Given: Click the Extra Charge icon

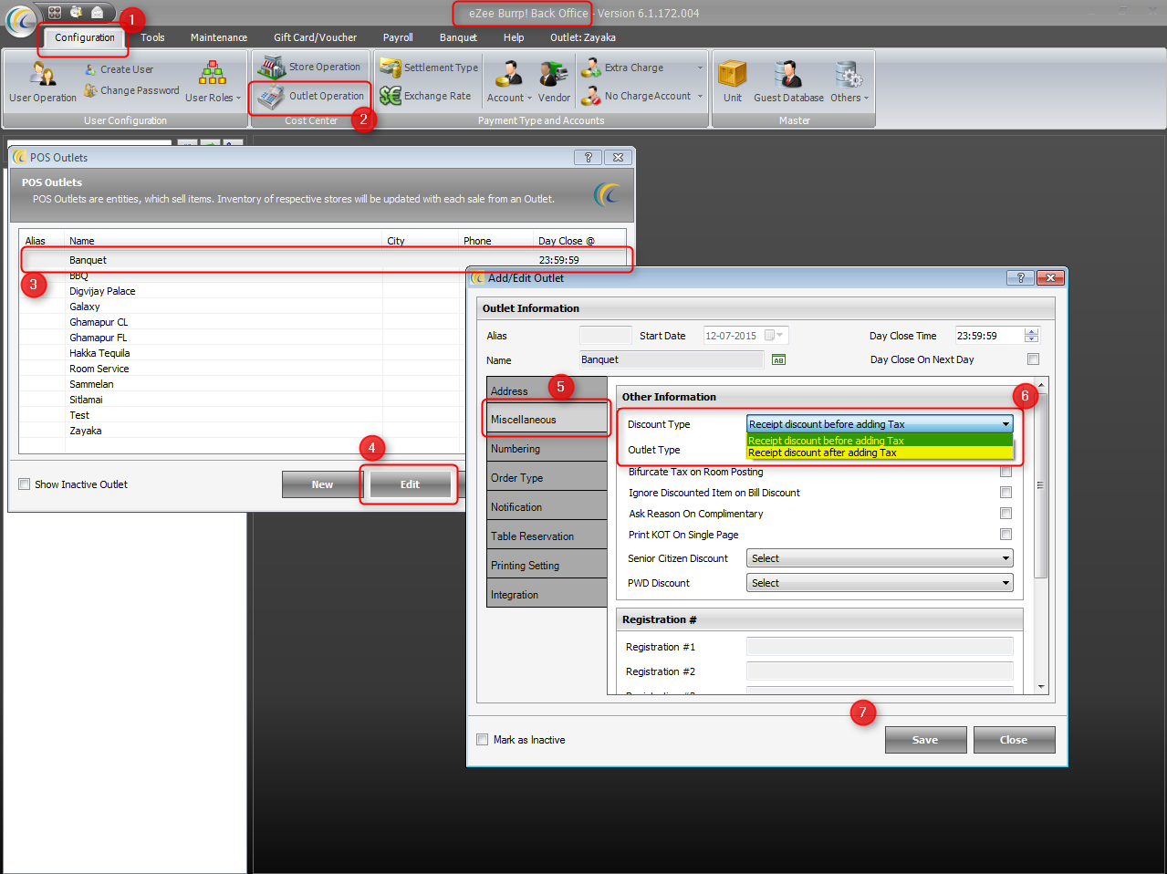Looking at the screenshot, I should (590, 68).
